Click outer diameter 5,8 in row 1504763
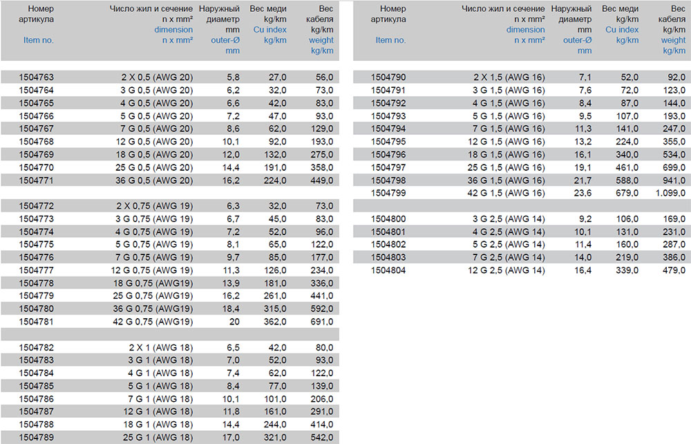 tap(234, 77)
